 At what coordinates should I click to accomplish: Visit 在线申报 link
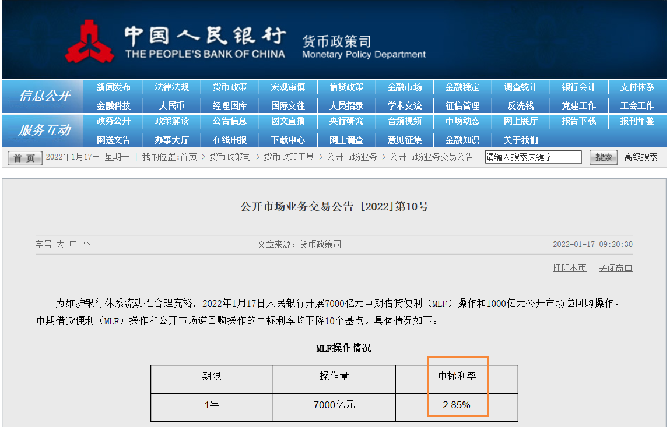pyautogui.click(x=230, y=140)
